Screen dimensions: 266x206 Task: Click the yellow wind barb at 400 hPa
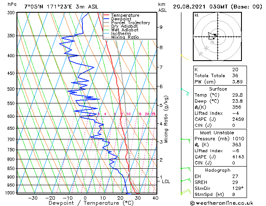183,56
